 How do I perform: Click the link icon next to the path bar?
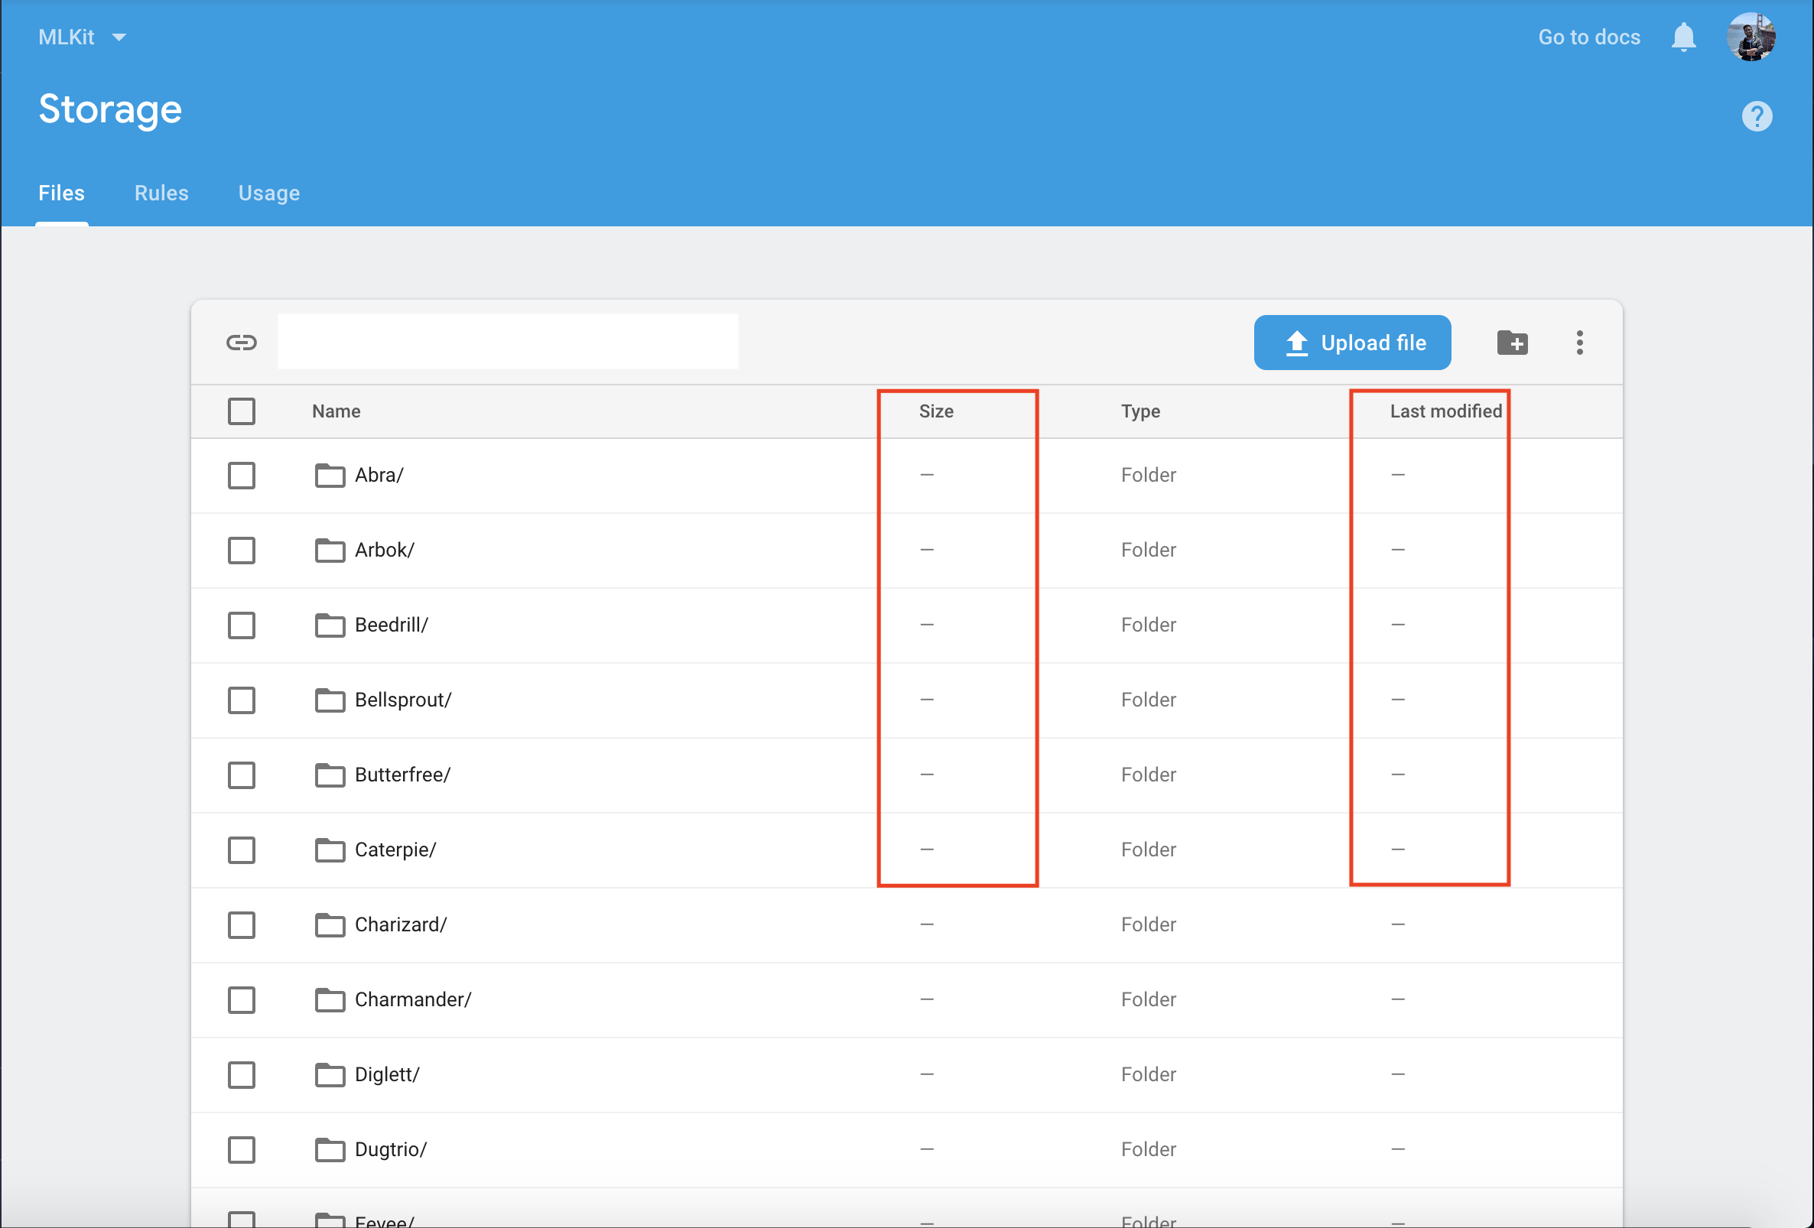tap(241, 342)
